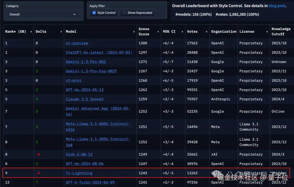294x187 pixels.
Task: Open the o1-mini model link
Action: [x=73, y=81]
